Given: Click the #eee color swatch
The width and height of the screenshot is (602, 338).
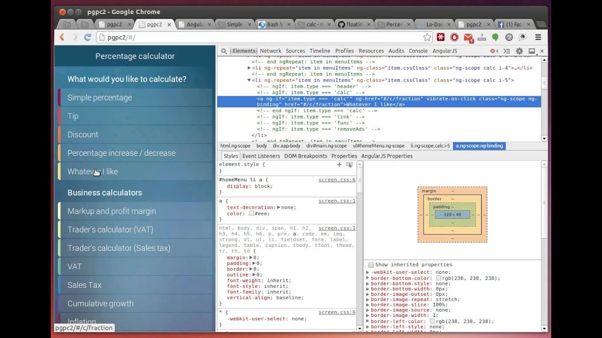Looking at the screenshot, I should tap(252, 214).
